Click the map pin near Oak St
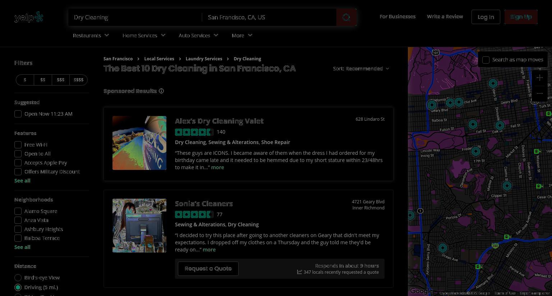This screenshot has width=552, height=296. 500,125
